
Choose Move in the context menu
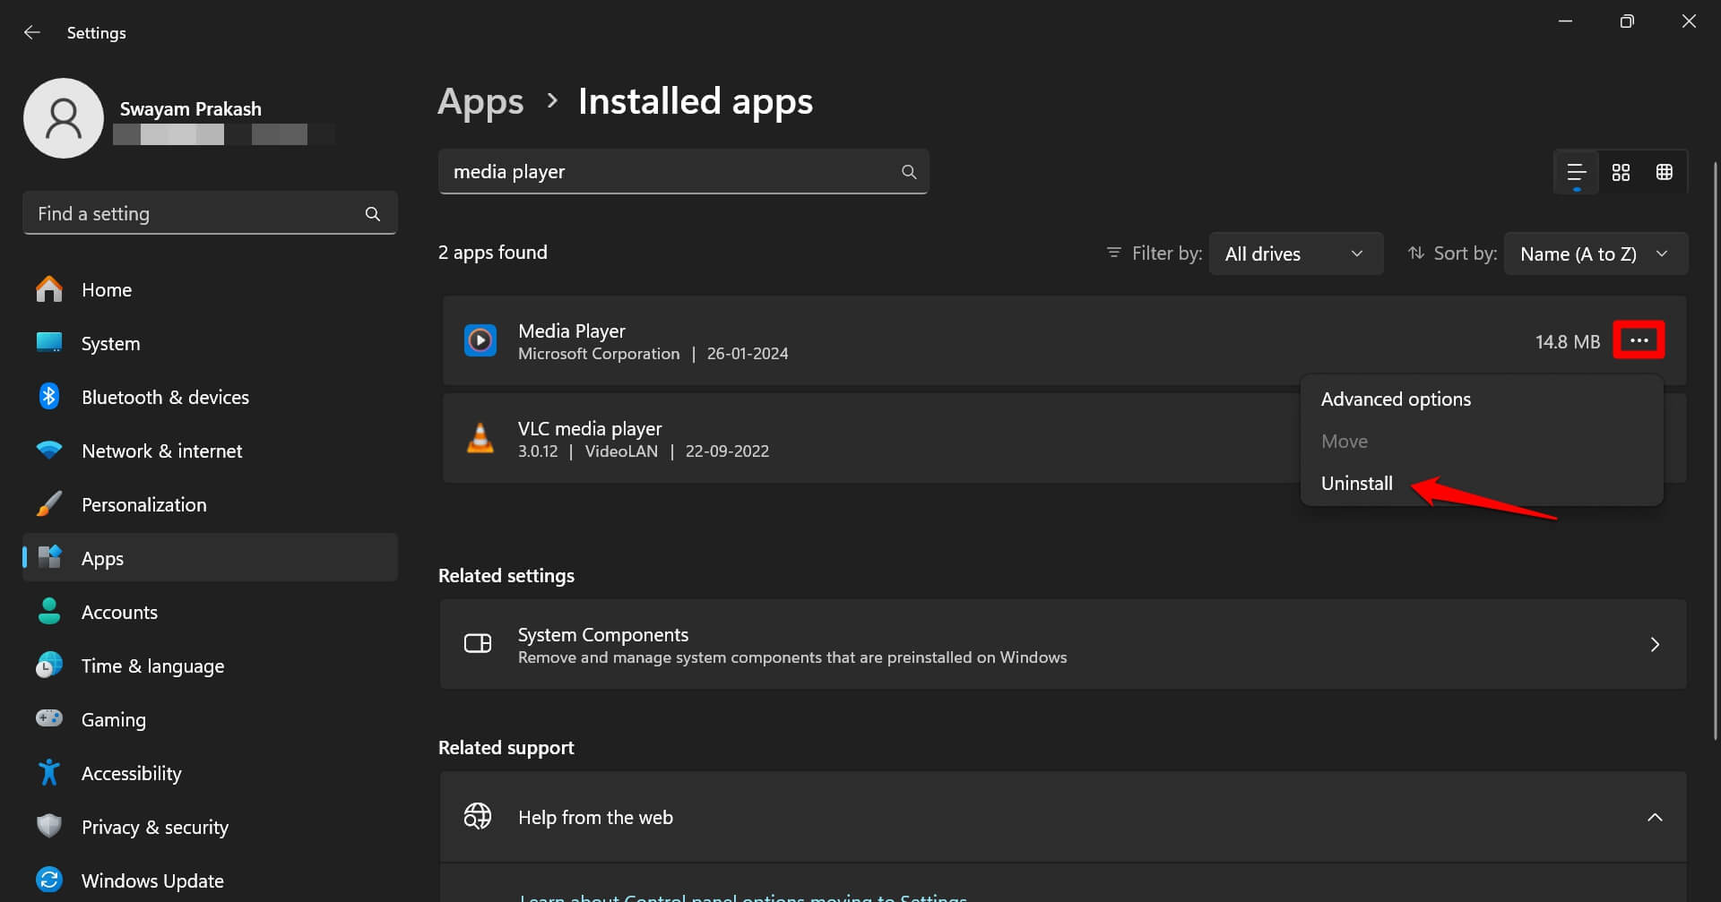pyautogui.click(x=1482, y=442)
